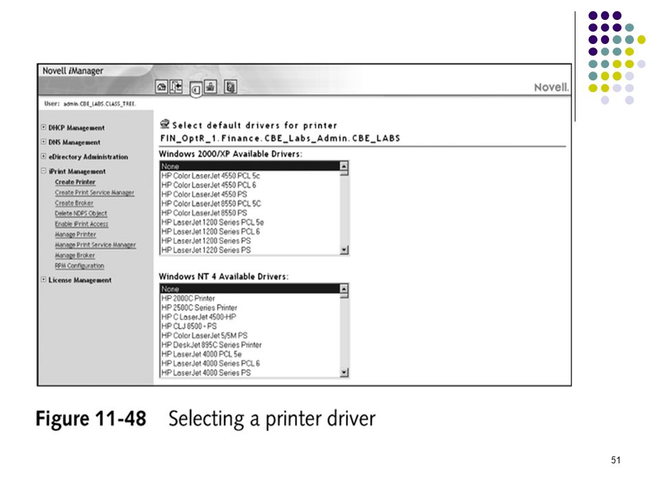Select HP LaserJet 1220 Series PS driver
This screenshot has height=495, width=660.
point(250,250)
